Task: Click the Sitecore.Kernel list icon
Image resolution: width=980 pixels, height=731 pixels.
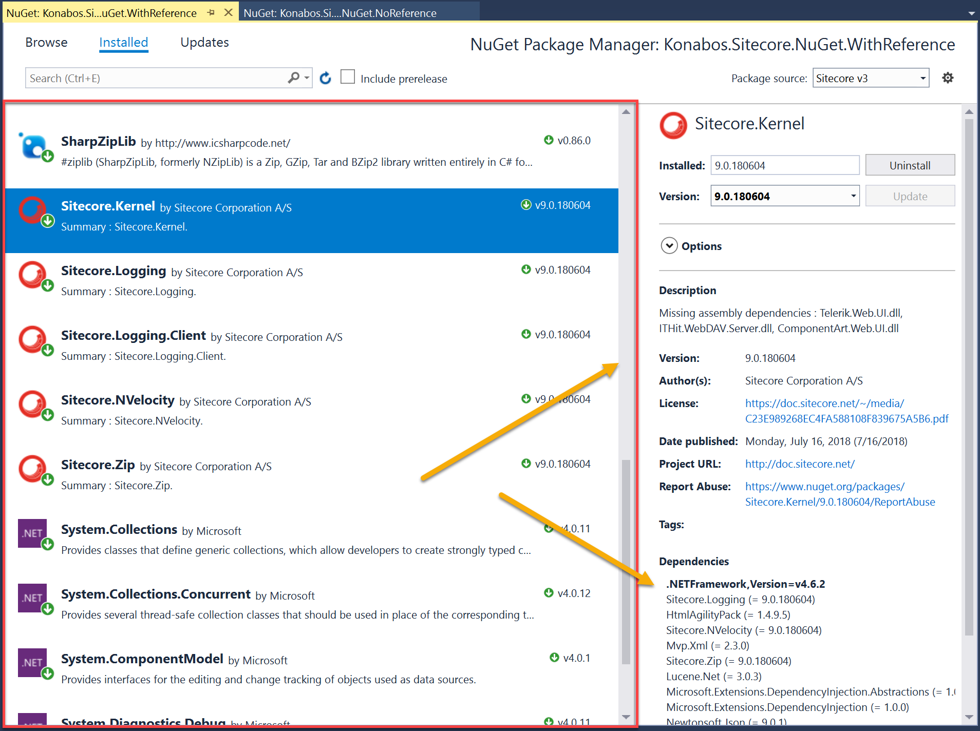Action: pos(35,212)
